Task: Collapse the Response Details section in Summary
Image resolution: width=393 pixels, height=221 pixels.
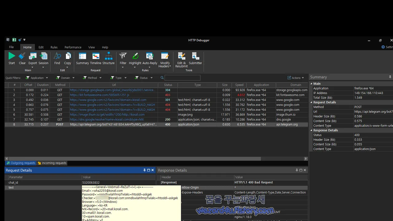Action: click(311, 130)
